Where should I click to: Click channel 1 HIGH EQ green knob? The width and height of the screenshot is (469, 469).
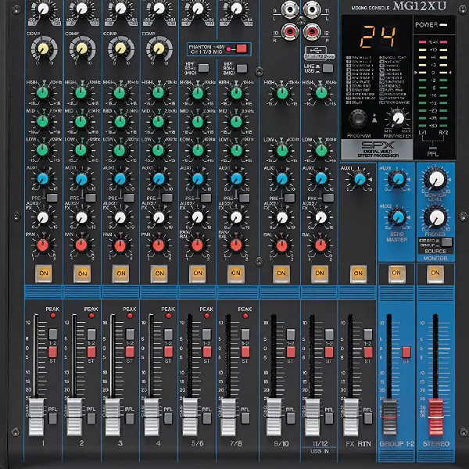[x=43, y=93]
